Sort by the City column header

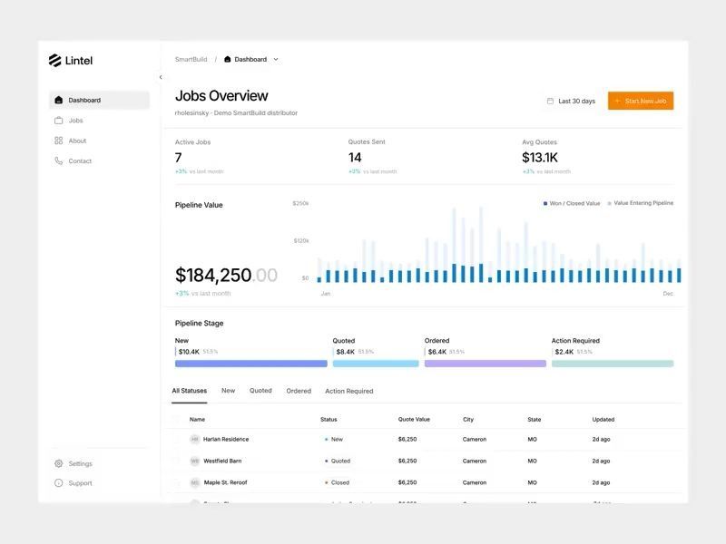tap(468, 420)
